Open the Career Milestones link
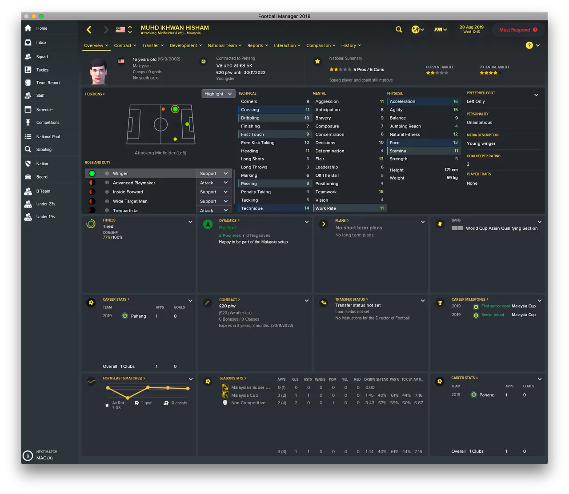The height and width of the screenshot is (494, 569). (470, 299)
